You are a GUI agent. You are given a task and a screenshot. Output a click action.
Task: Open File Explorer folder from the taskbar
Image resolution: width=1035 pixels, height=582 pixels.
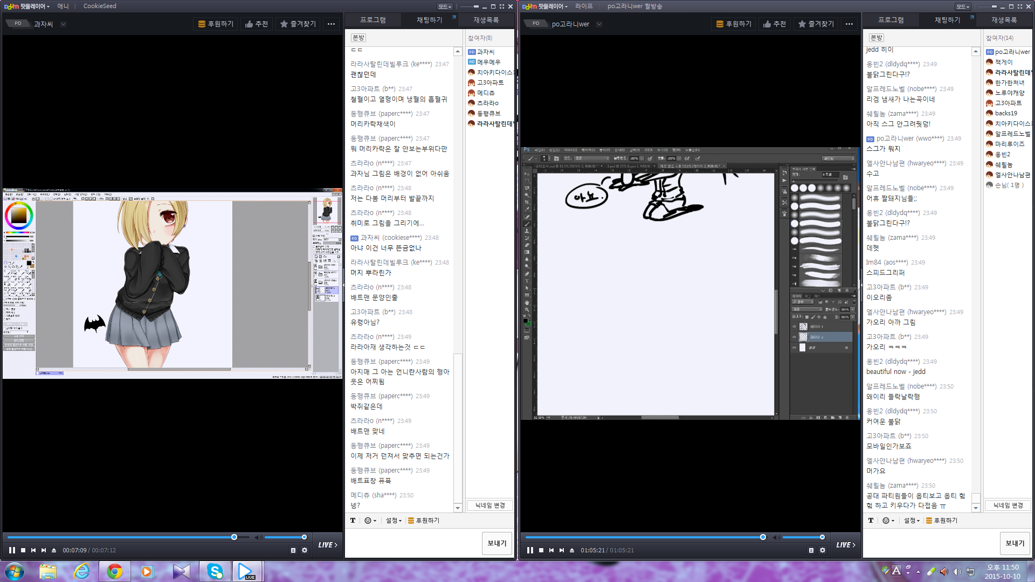coord(48,571)
